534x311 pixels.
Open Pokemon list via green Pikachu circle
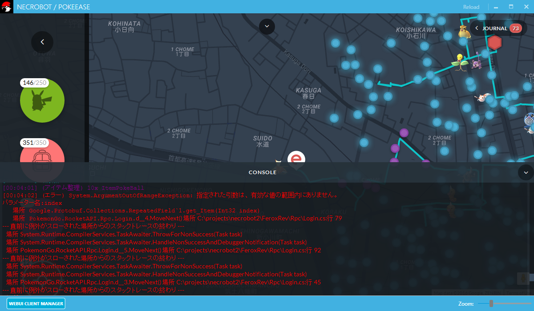[x=42, y=100]
